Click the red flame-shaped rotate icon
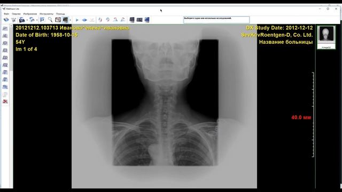342x192 pixels. tap(100, 20)
